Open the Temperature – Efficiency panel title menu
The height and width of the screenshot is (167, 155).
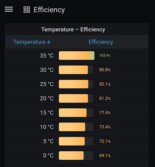(73, 29)
